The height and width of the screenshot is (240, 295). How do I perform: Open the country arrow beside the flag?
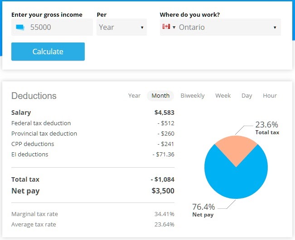(x=174, y=28)
